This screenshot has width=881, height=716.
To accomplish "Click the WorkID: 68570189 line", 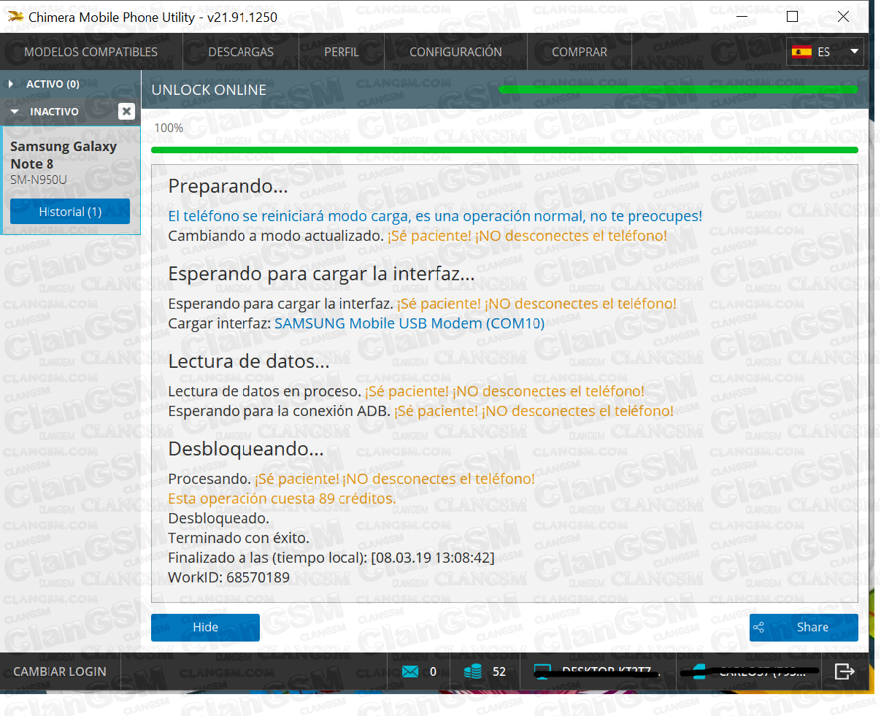I will click(228, 577).
